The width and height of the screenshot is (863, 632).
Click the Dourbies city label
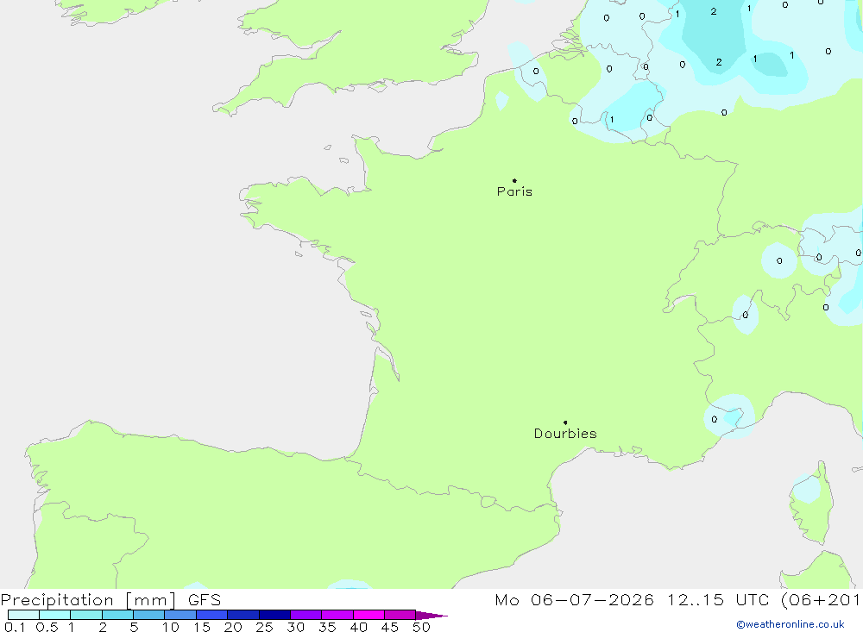[565, 434]
